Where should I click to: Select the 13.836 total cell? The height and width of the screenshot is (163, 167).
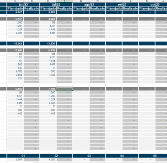pyautogui.click(x=48, y=44)
